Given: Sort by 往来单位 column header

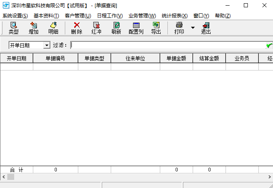Looking at the screenshot, I should tap(135, 58).
